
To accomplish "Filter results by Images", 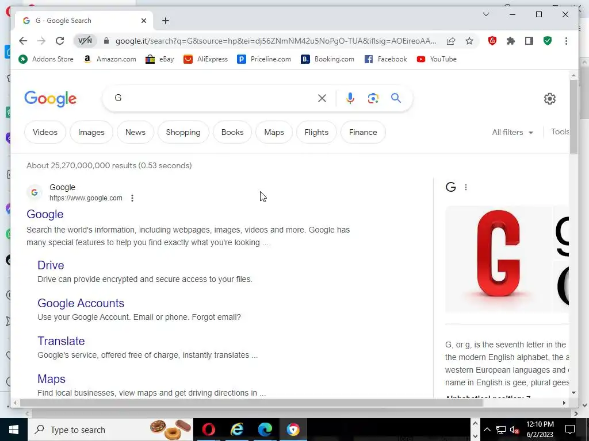I will coord(91,132).
